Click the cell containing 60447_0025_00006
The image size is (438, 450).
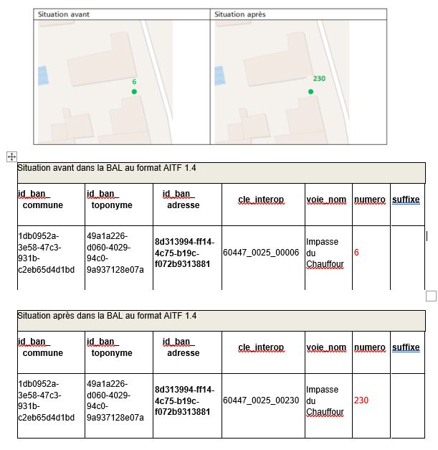(262, 253)
